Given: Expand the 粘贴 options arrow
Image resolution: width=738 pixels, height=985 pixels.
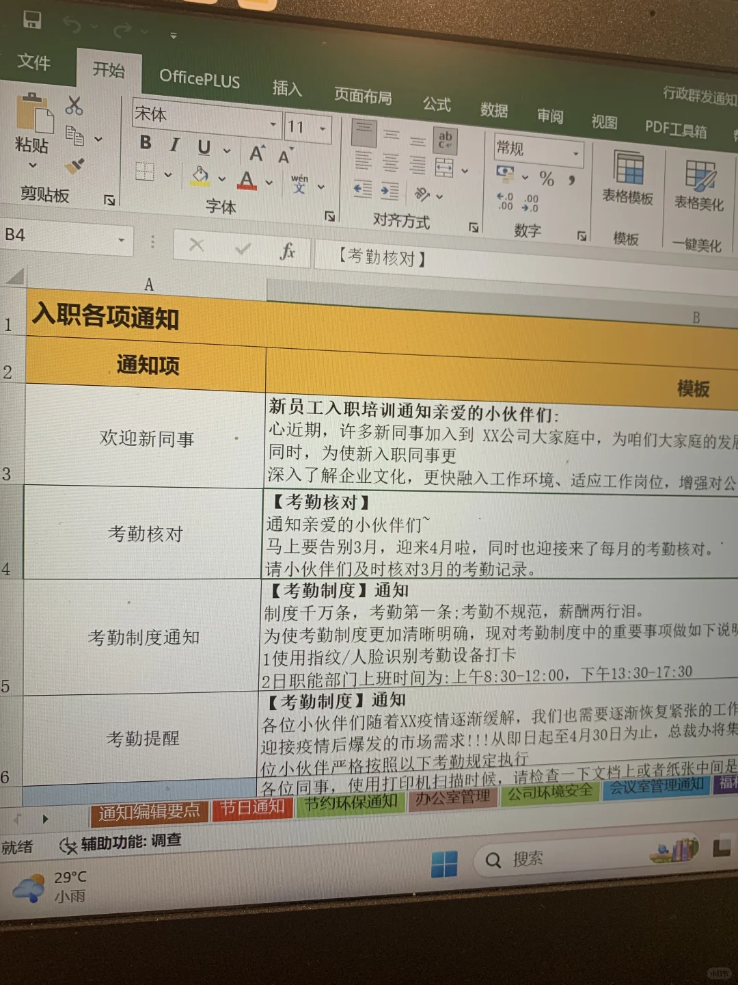Looking at the screenshot, I should pyautogui.click(x=32, y=165).
